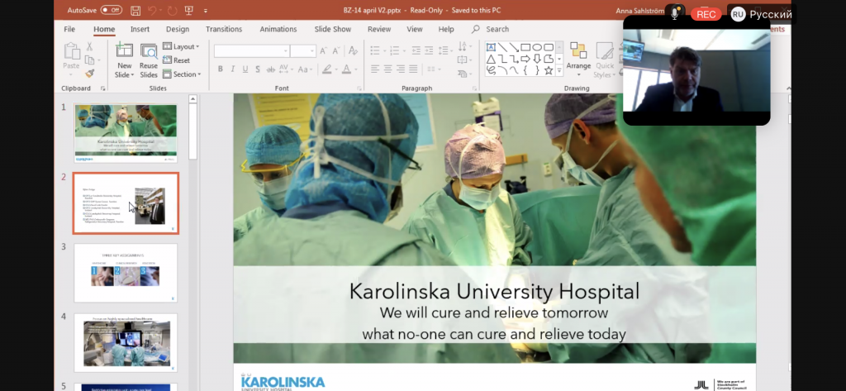Select the 5-point star shape
The image size is (846, 391).
click(x=549, y=71)
